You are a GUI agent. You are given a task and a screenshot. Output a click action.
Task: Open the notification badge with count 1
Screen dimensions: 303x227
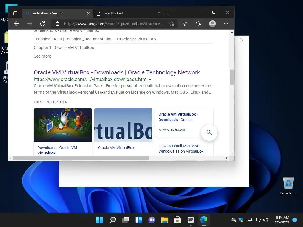pos(295,220)
